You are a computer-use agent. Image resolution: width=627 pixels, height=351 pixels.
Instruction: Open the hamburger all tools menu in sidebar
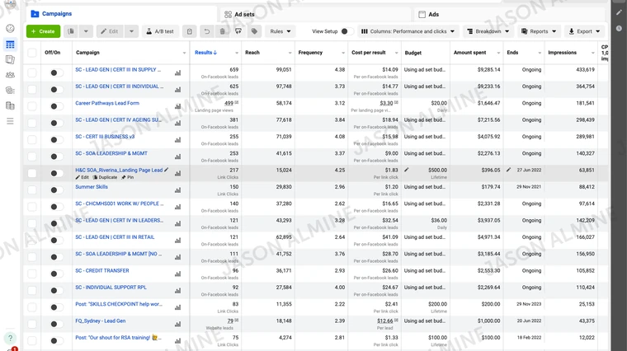point(10,121)
